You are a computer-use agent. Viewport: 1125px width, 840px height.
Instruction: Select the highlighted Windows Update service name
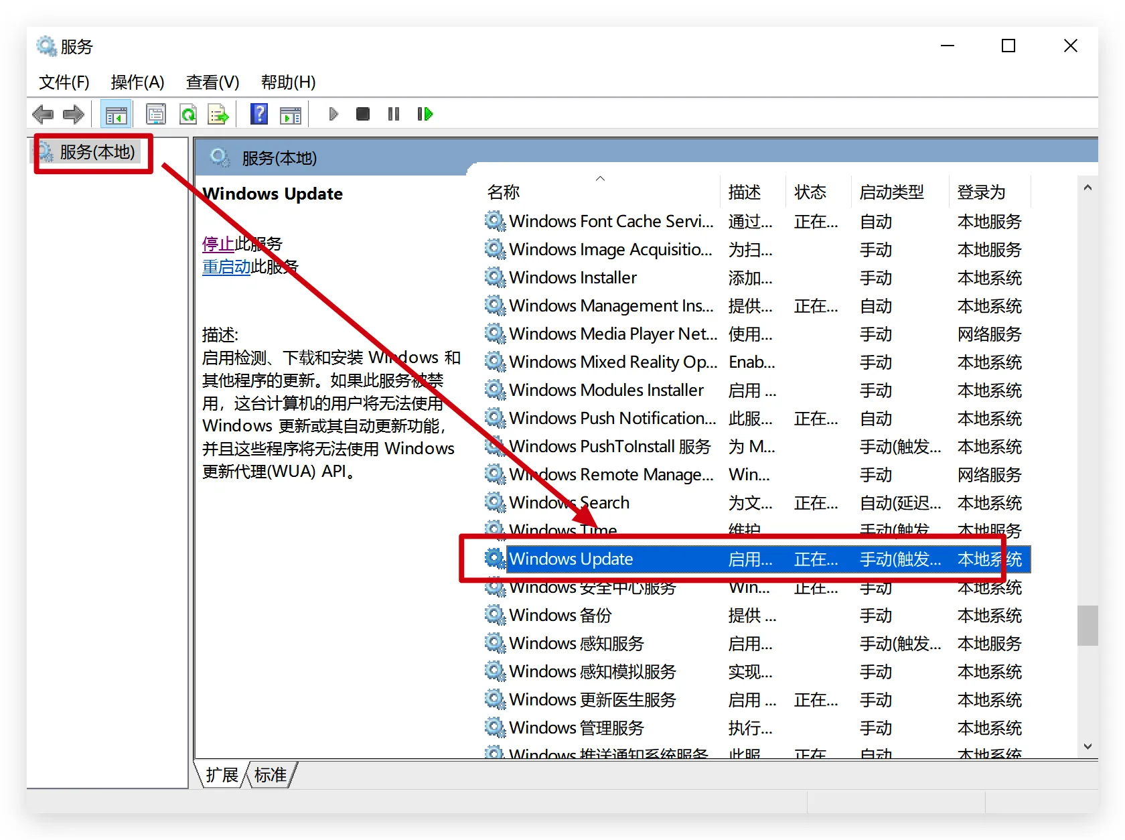coord(571,559)
